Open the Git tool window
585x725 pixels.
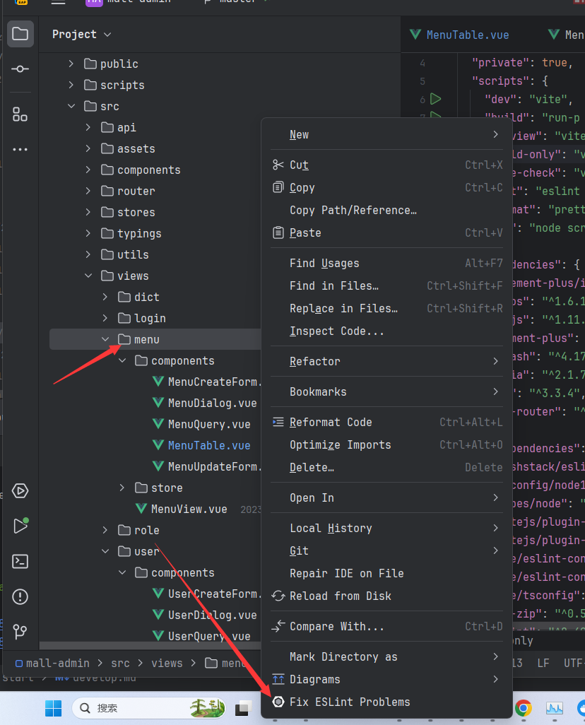[x=20, y=631]
